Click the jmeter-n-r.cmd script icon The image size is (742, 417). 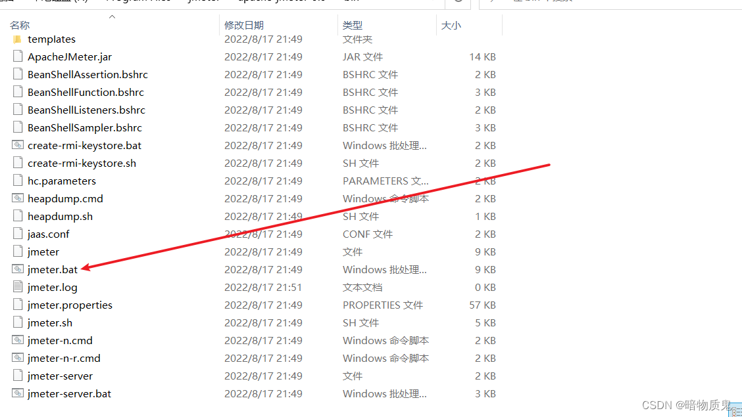(x=18, y=358)
